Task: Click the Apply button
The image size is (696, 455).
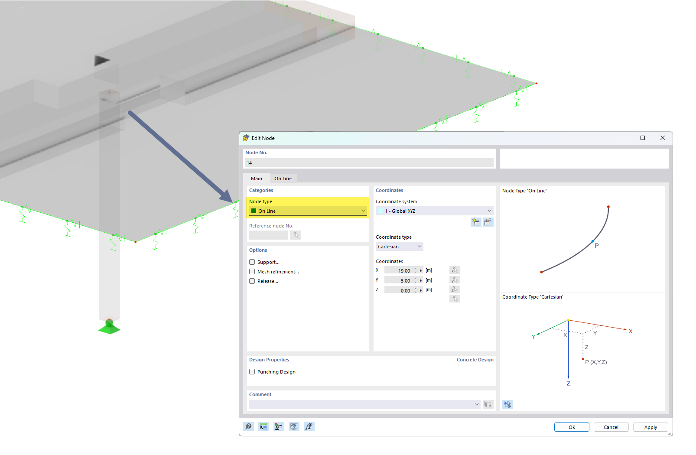Action: [650, 427]
